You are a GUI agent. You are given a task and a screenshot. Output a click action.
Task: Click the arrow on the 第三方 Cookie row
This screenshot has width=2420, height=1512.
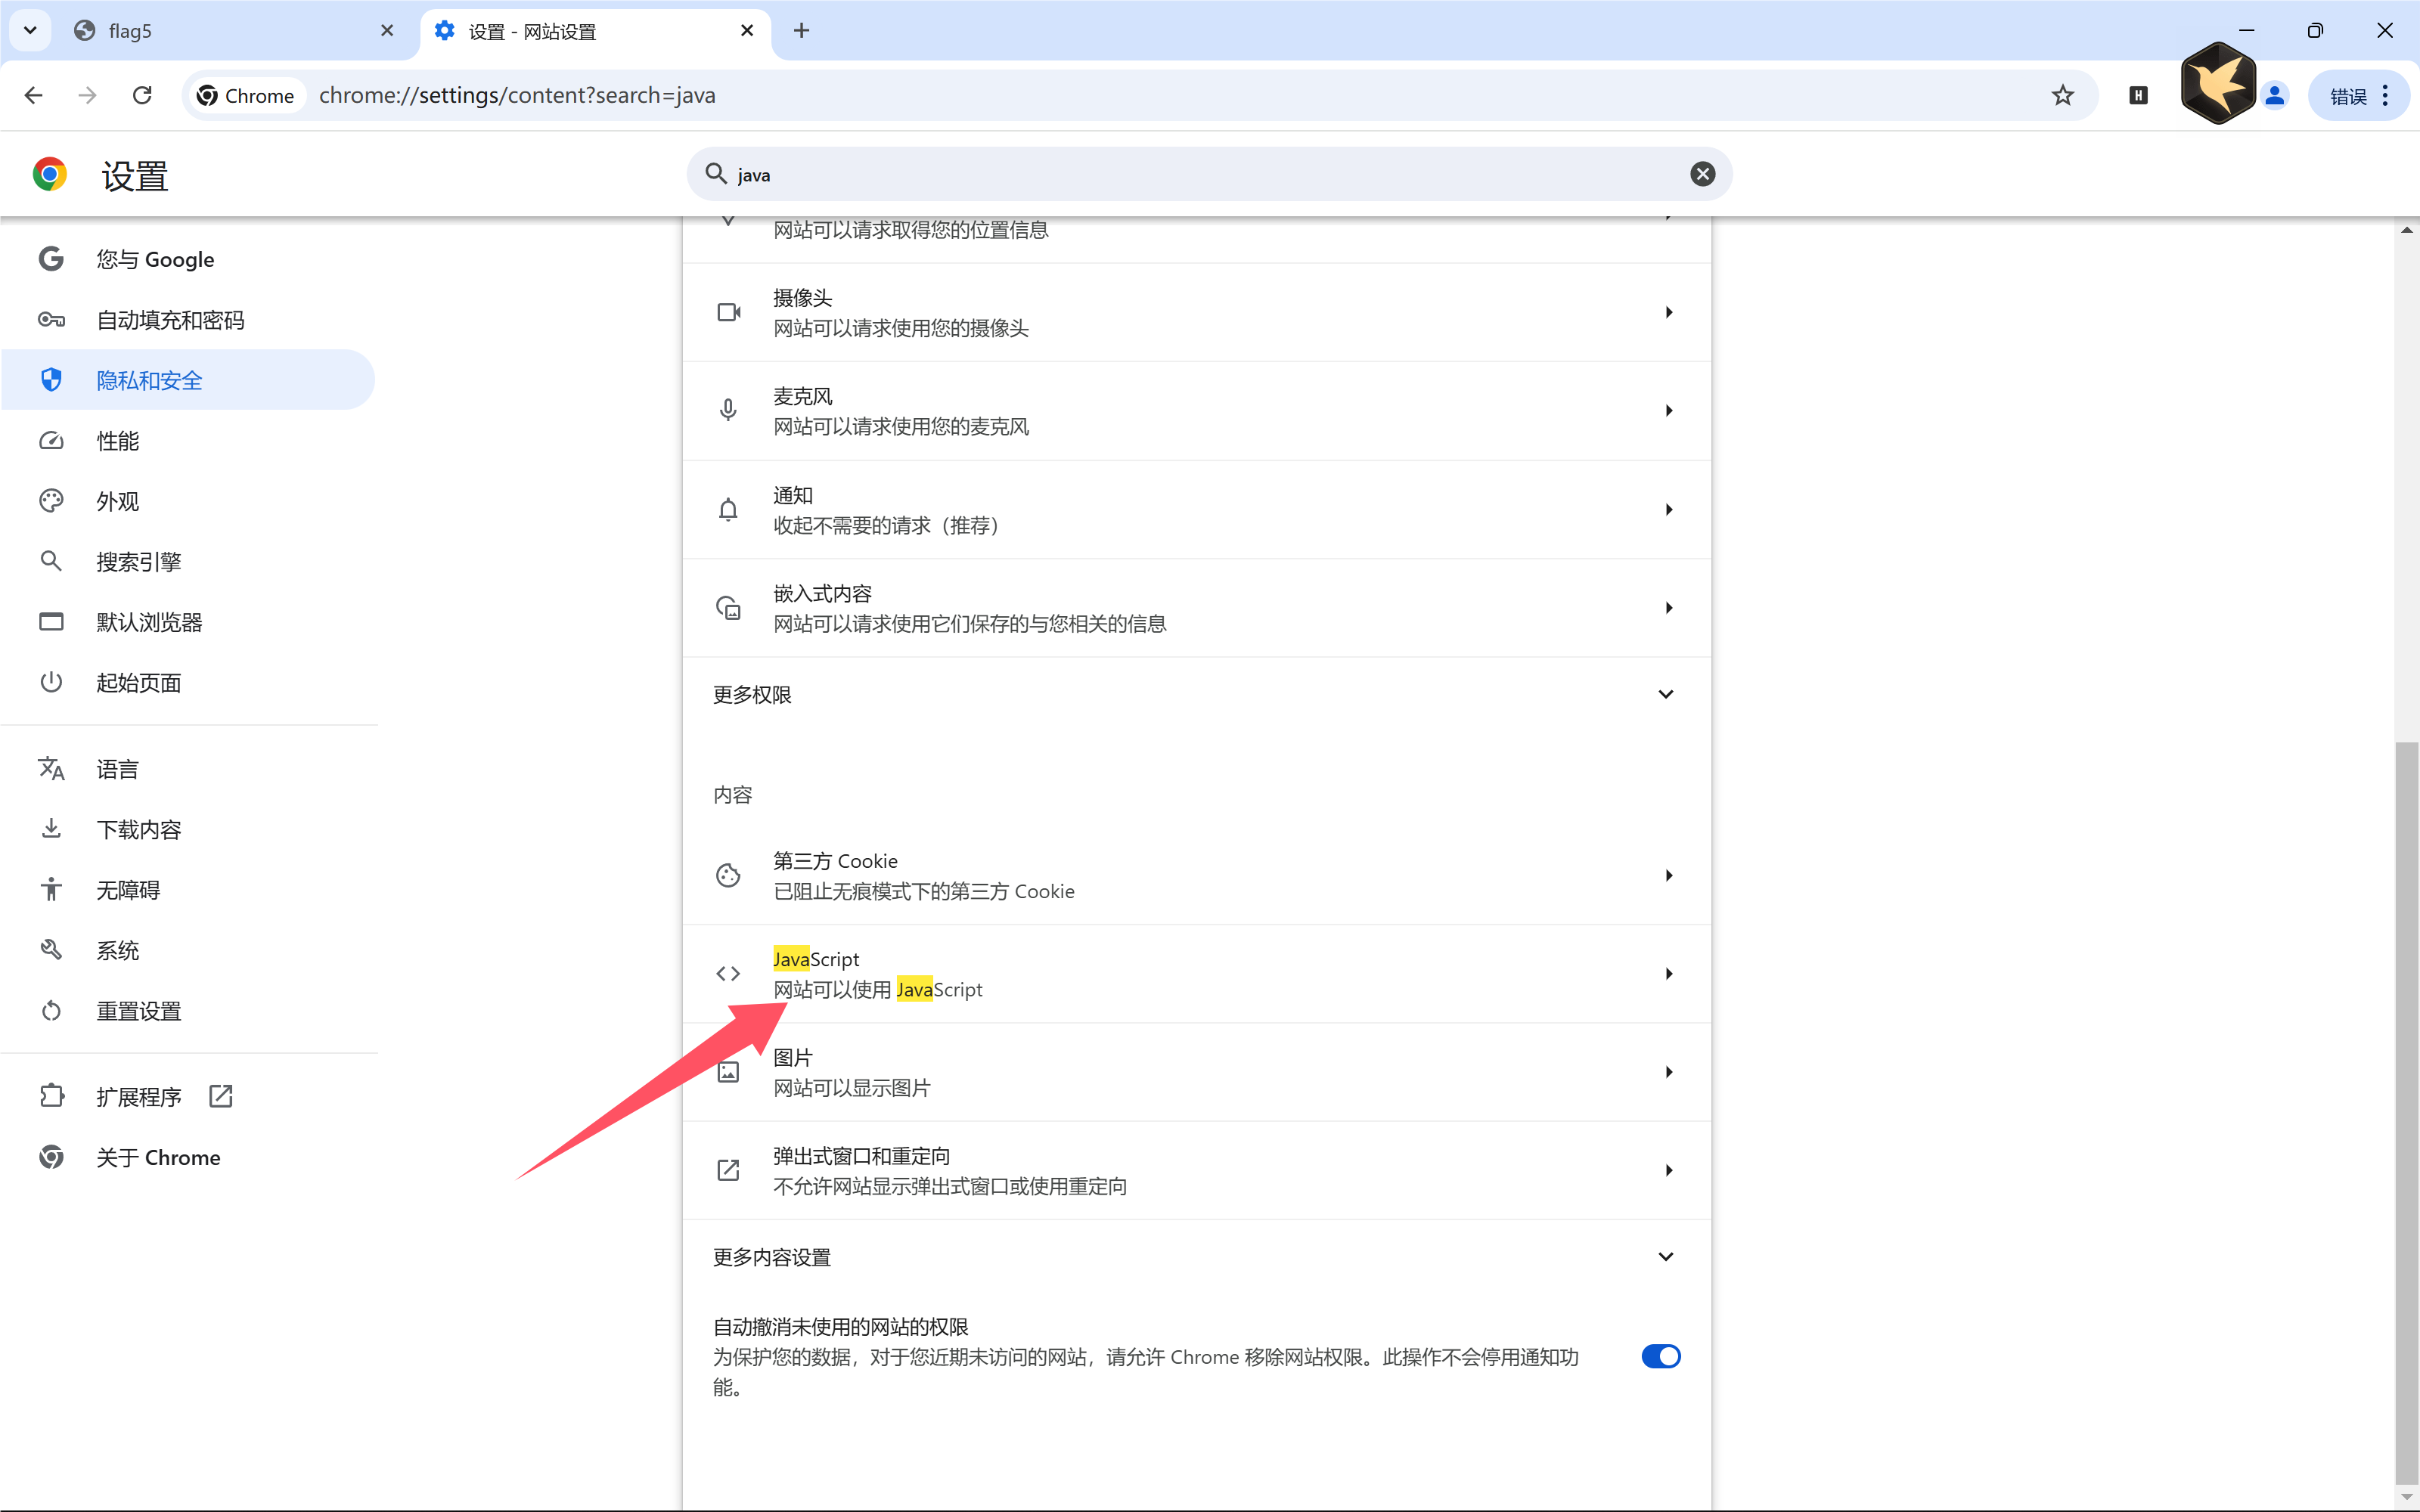click(1669, 875)
